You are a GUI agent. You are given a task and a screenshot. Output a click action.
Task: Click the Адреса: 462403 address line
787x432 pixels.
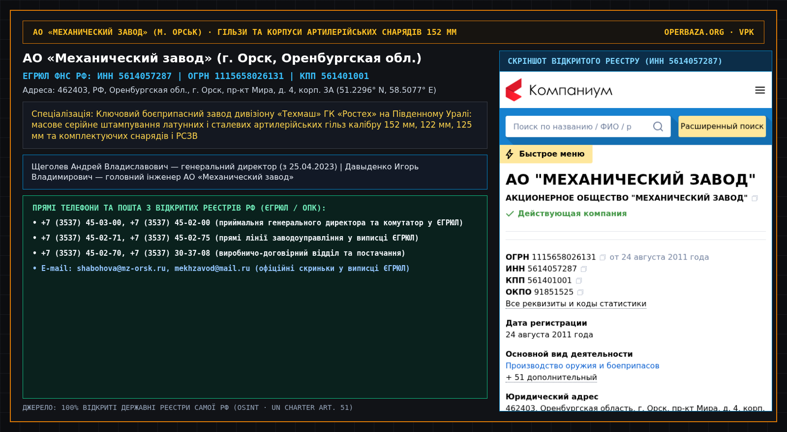(229, 90)
